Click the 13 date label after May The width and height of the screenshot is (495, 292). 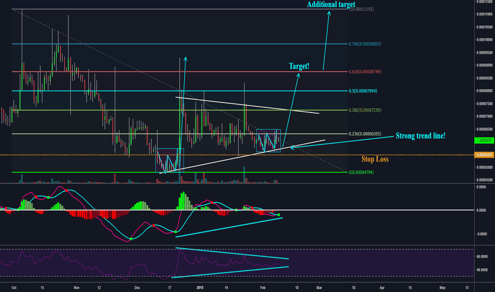point(467,288)
